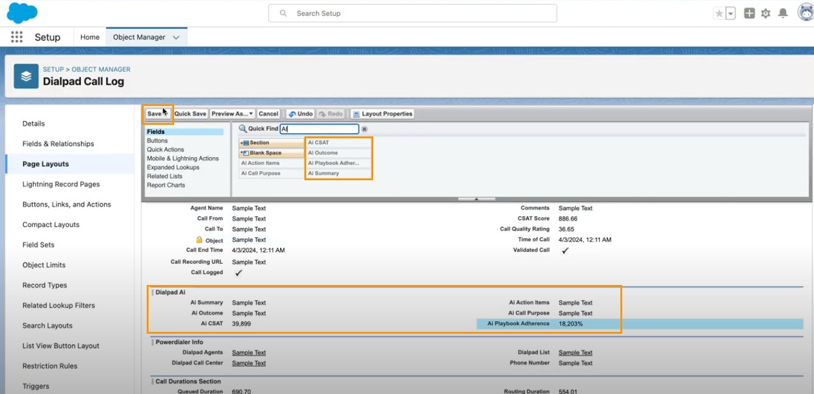Open the favorites list dropdown arrow
Image resolution: width=814 pixels, height=394 pixels.
point(731,13)
